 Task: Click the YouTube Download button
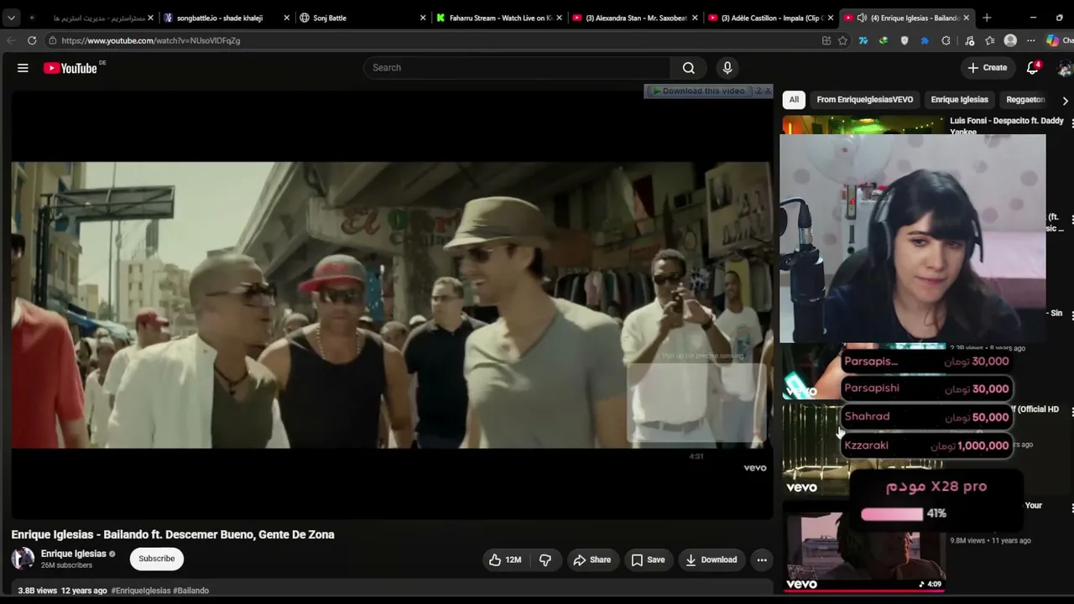click(711, 560)
